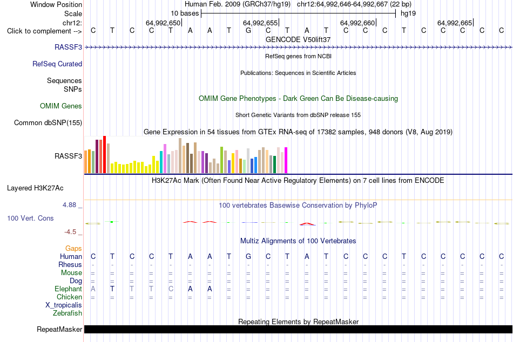513x342 pixels.
Task: Click the RepeatMasker track label
Action: coord(59,329)
